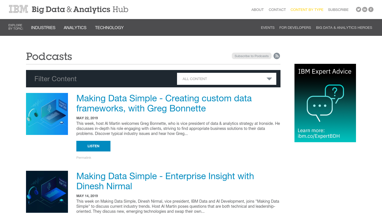Open the Technology topic menu
The width and height of the screenshot is (382, 215).
point(109,28)
